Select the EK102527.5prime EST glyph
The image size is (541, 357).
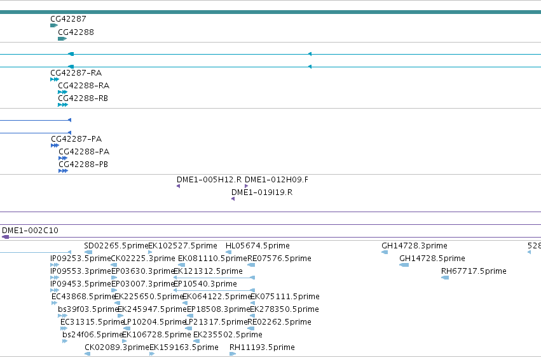[150, 252]
